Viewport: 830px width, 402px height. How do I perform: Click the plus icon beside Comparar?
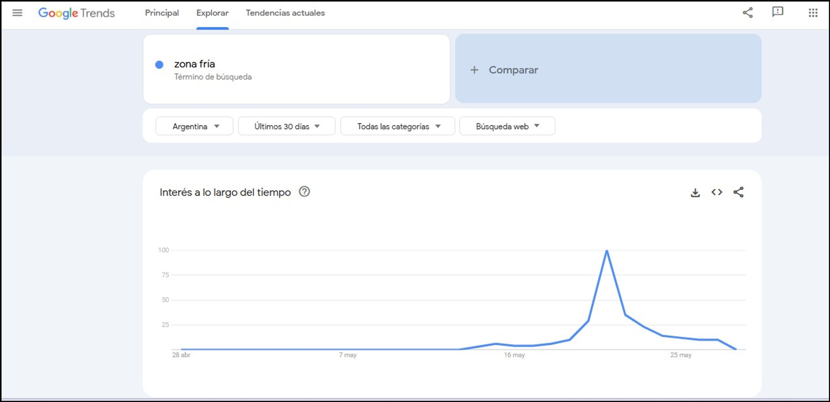click(x=474, y=70)
